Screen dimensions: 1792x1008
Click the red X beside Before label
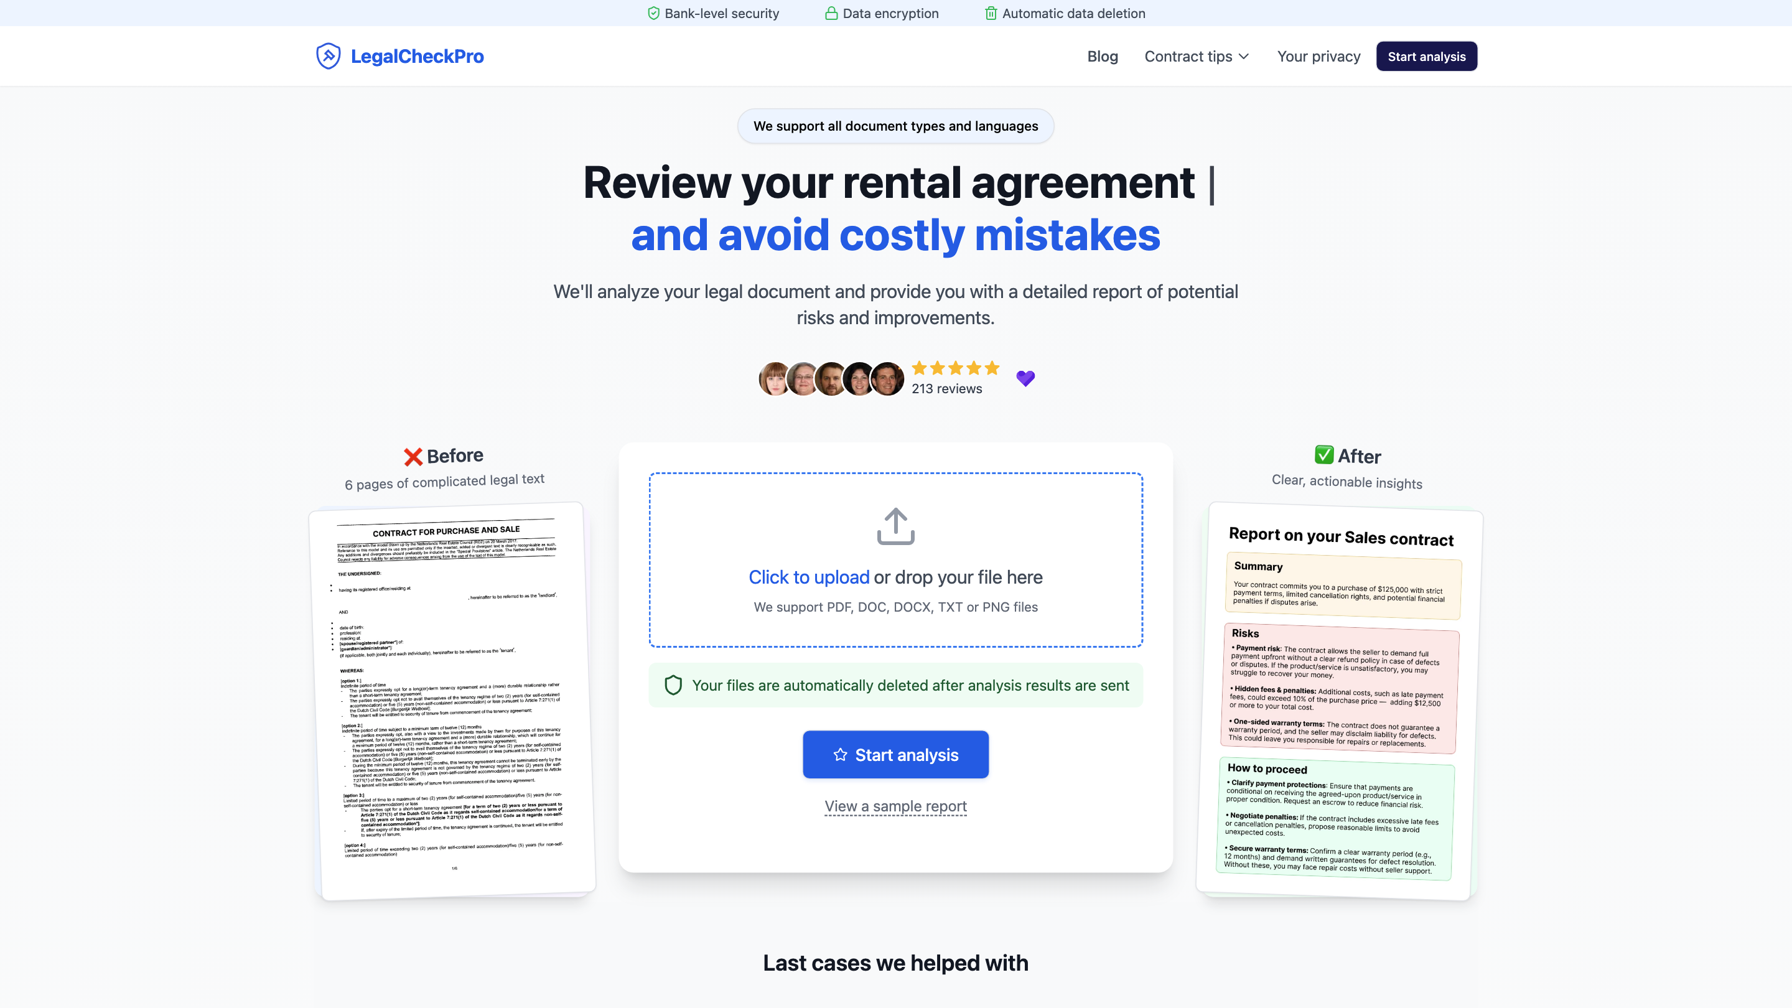(413, 455)
